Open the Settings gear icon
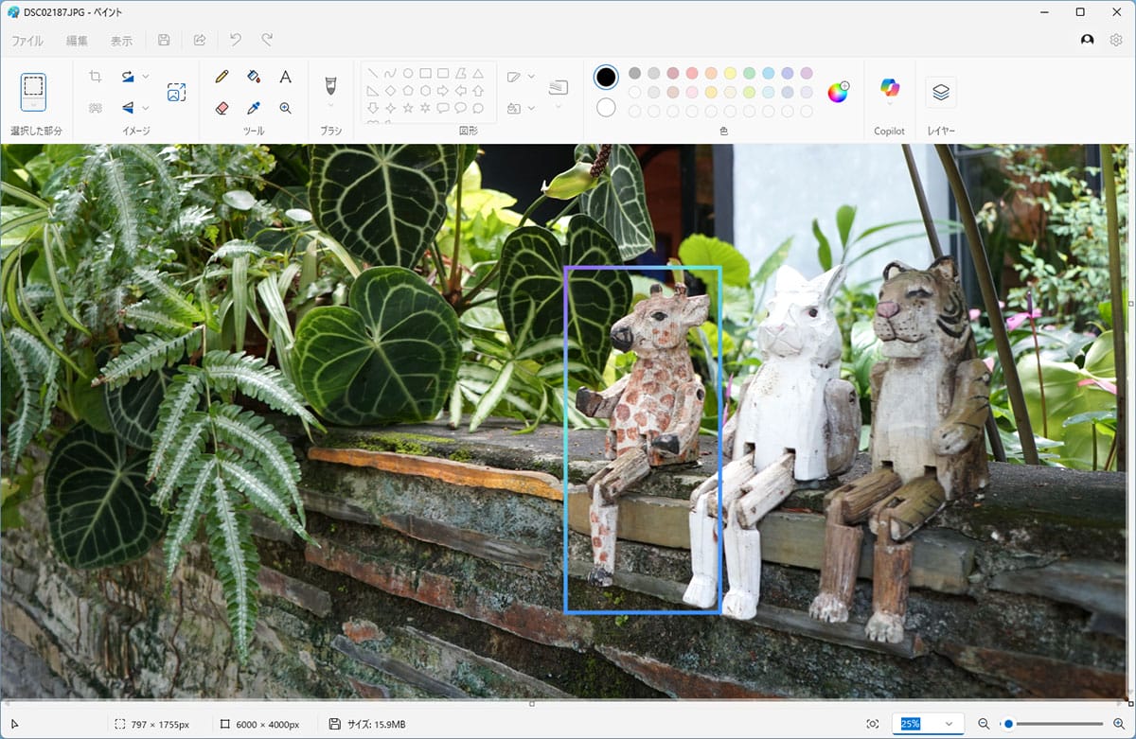The image size is (1136, 739). (1116, 40)
